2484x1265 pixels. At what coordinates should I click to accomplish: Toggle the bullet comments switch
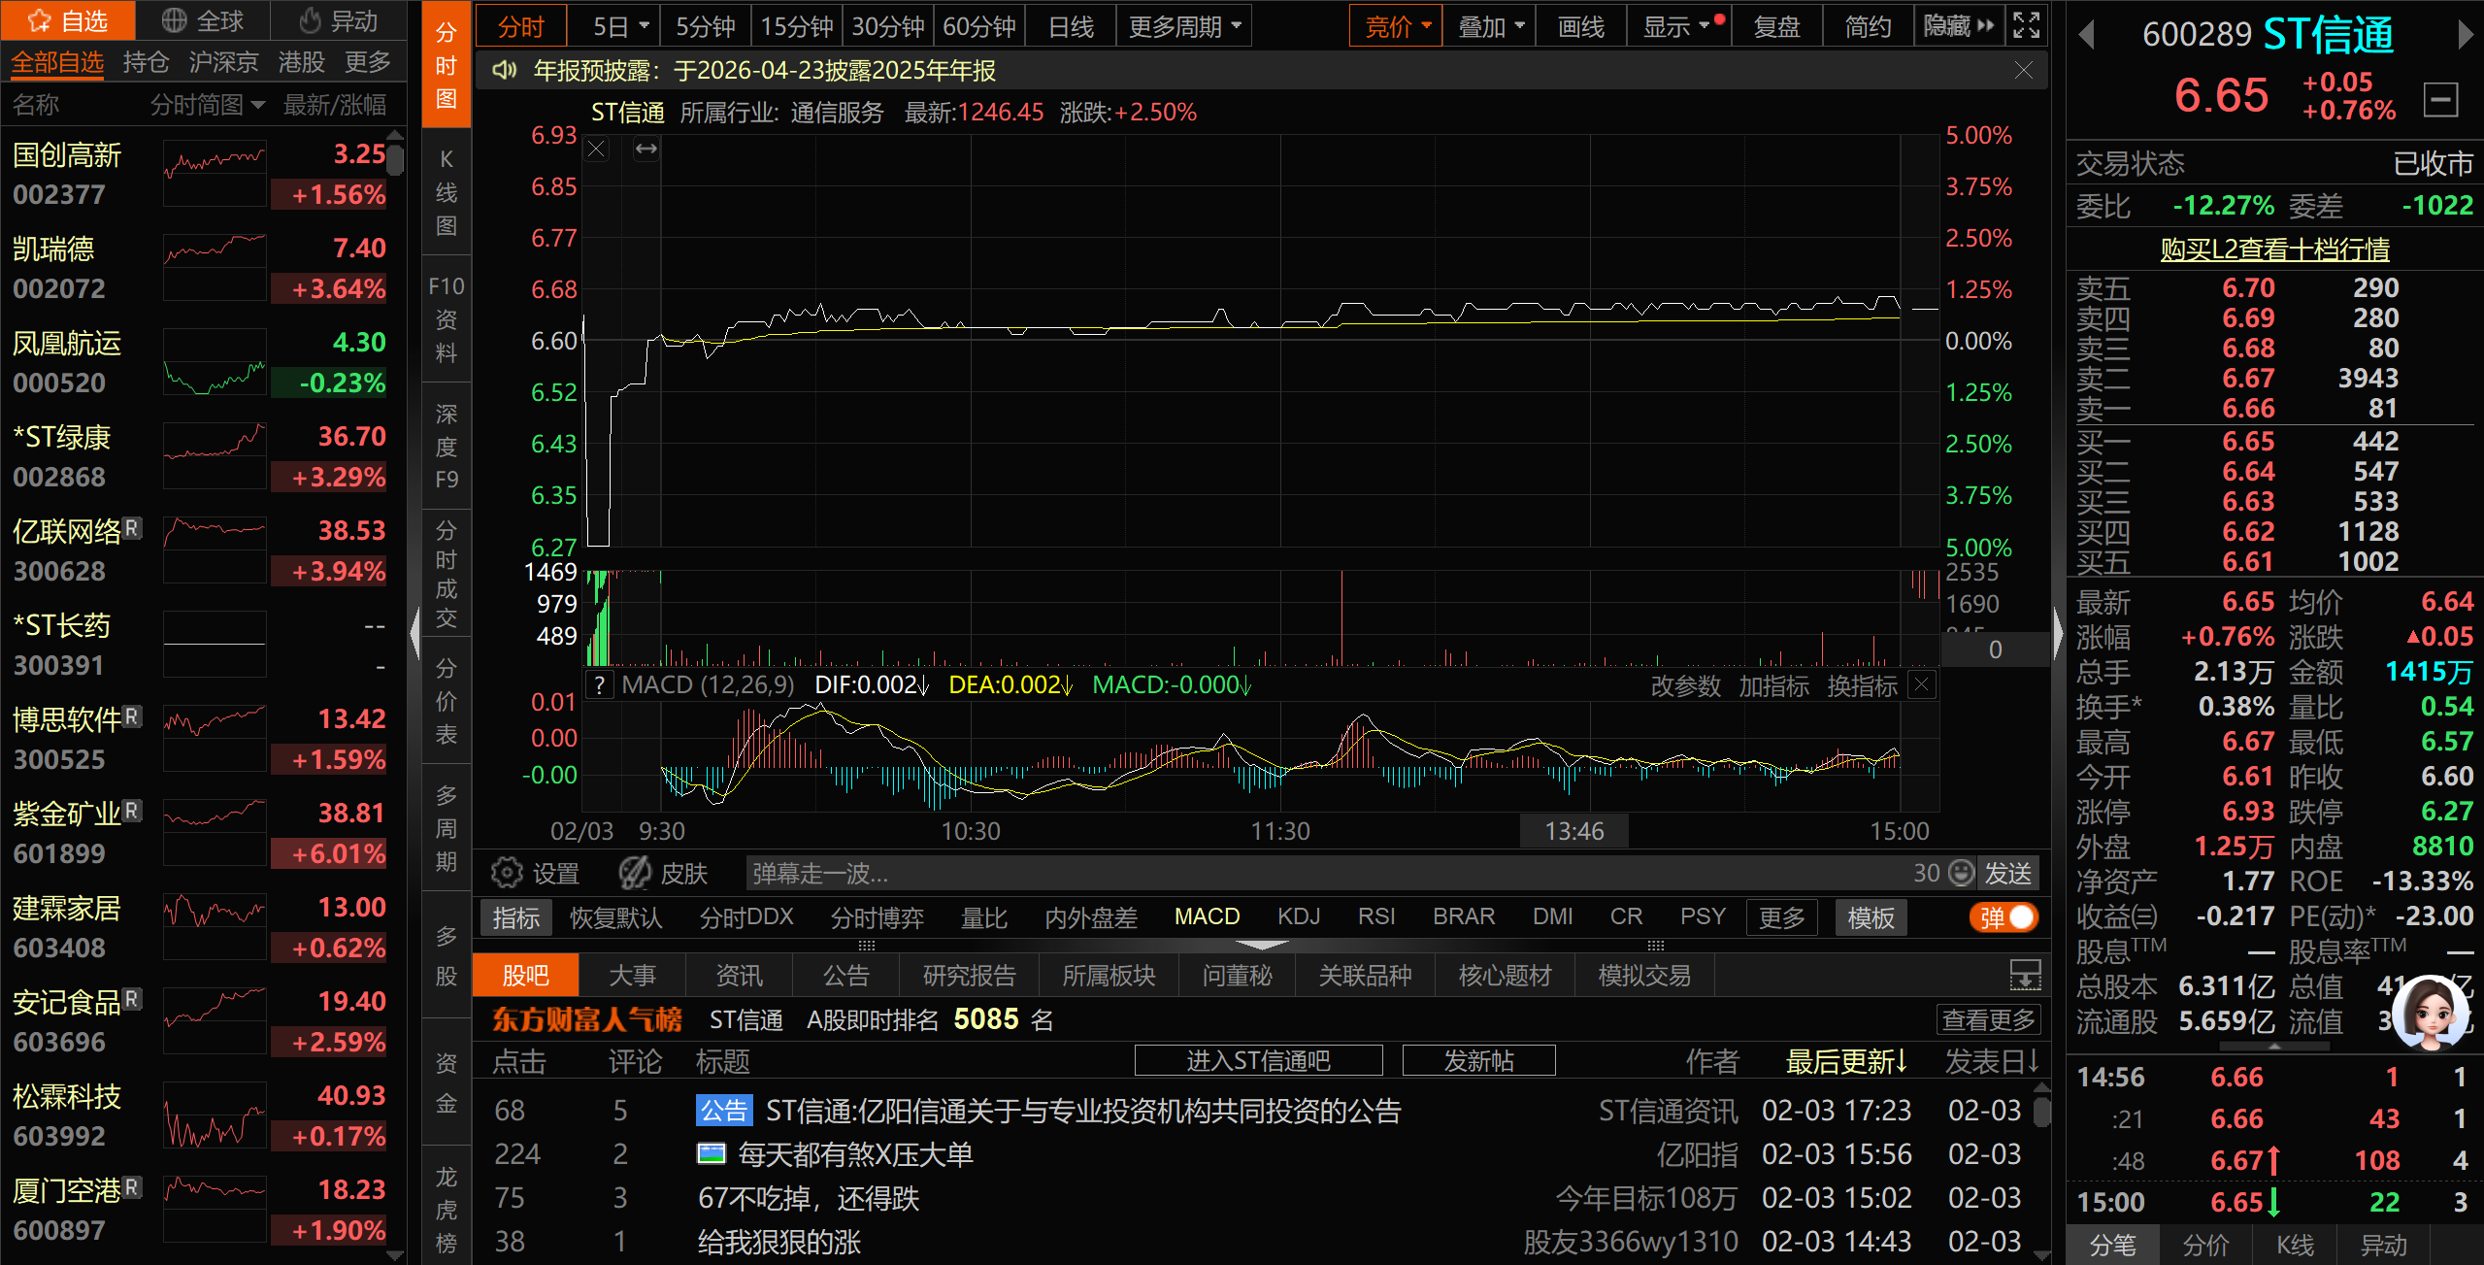(2004, 917)
